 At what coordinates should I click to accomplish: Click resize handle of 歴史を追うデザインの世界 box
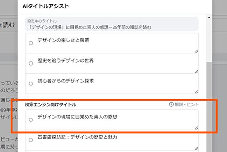[196, 72]
